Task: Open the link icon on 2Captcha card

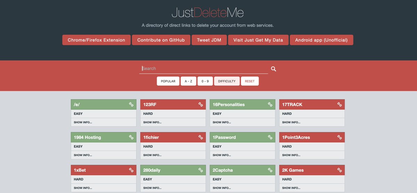Action: [x=270, y=170]
